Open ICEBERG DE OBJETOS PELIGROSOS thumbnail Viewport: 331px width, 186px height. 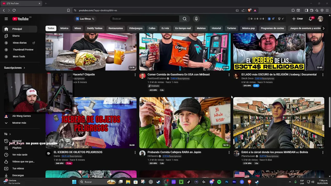[x=91, y=122]
